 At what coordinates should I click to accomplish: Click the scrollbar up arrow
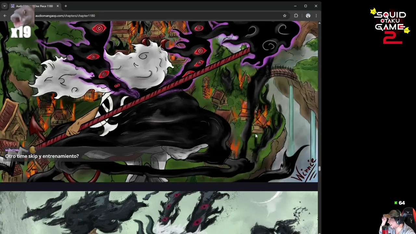(x=319, y=23)
